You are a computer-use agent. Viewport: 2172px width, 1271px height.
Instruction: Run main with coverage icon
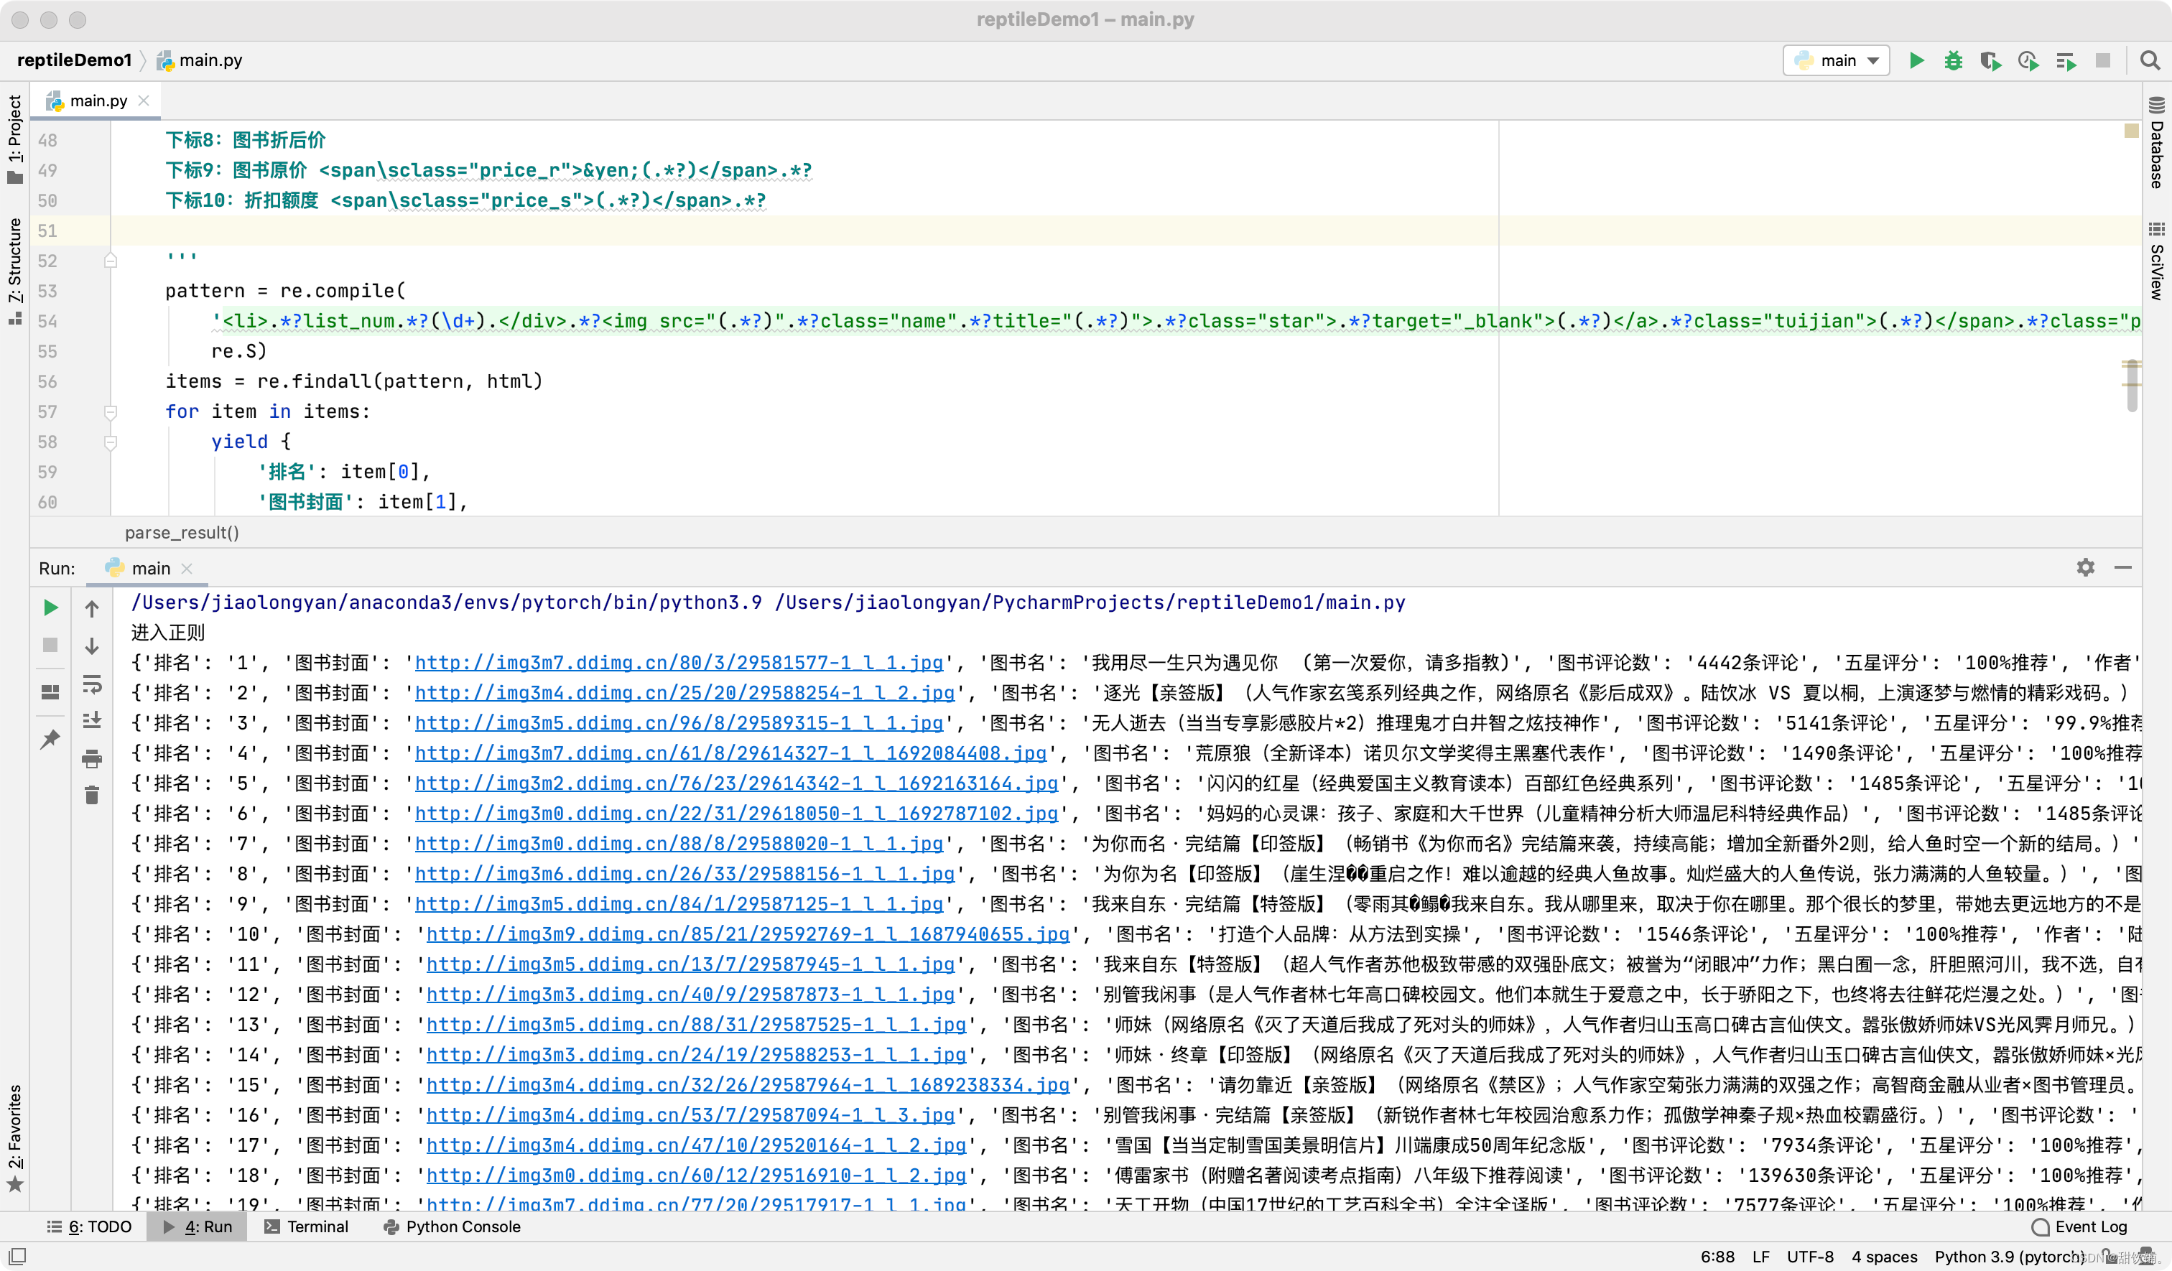1990,60
